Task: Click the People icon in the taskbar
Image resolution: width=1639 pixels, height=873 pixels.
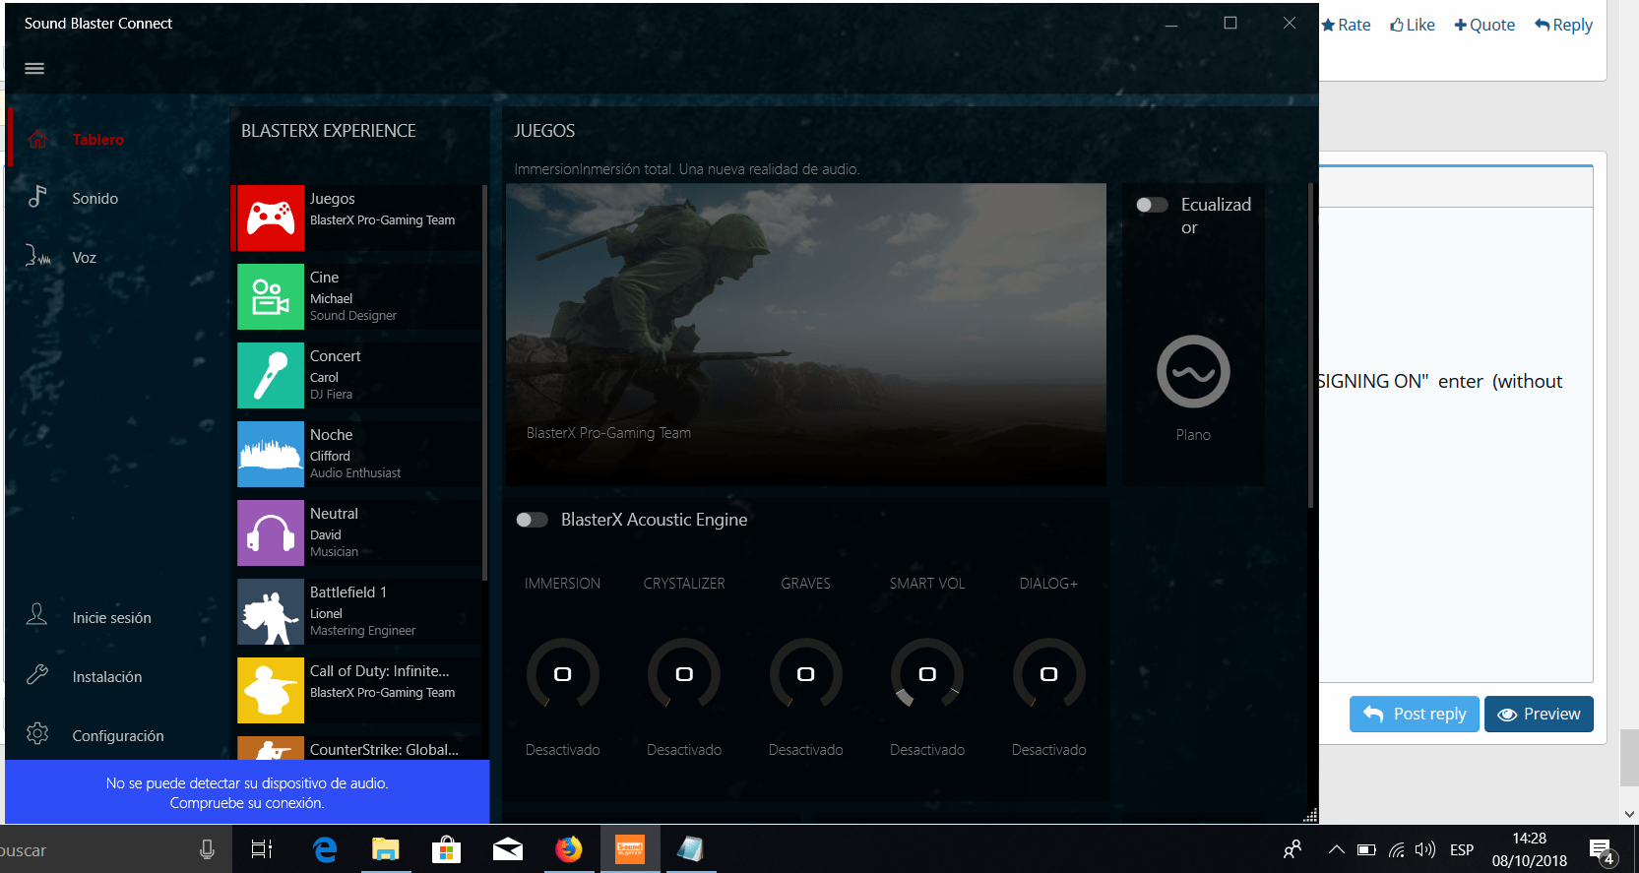Action: pyautogui.click(x=1292, y=848)
